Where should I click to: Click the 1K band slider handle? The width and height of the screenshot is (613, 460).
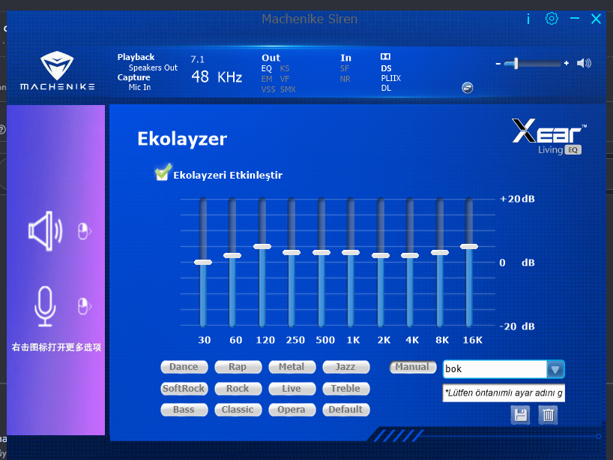coord(351,252)
